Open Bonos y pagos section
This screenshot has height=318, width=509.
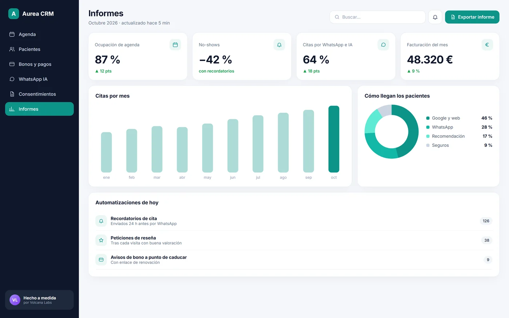39,64
